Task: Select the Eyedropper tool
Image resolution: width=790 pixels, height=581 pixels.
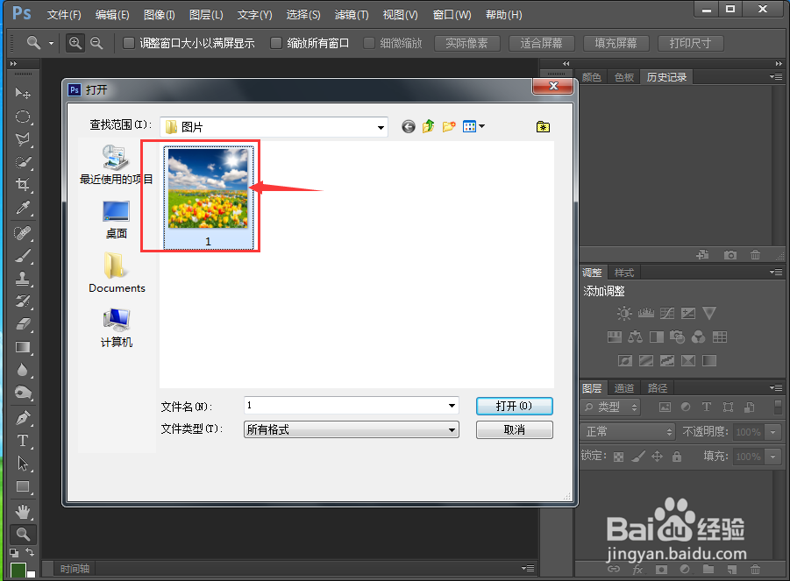Action: coord(23,208)
